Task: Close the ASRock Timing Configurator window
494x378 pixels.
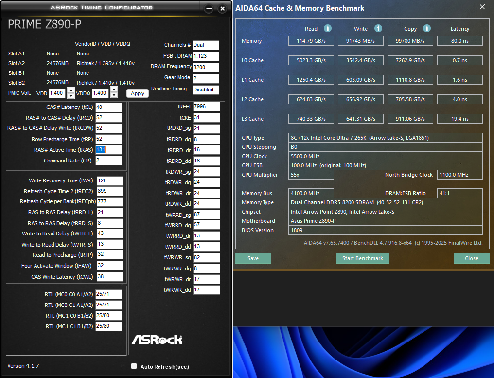Action: (222, 9)
